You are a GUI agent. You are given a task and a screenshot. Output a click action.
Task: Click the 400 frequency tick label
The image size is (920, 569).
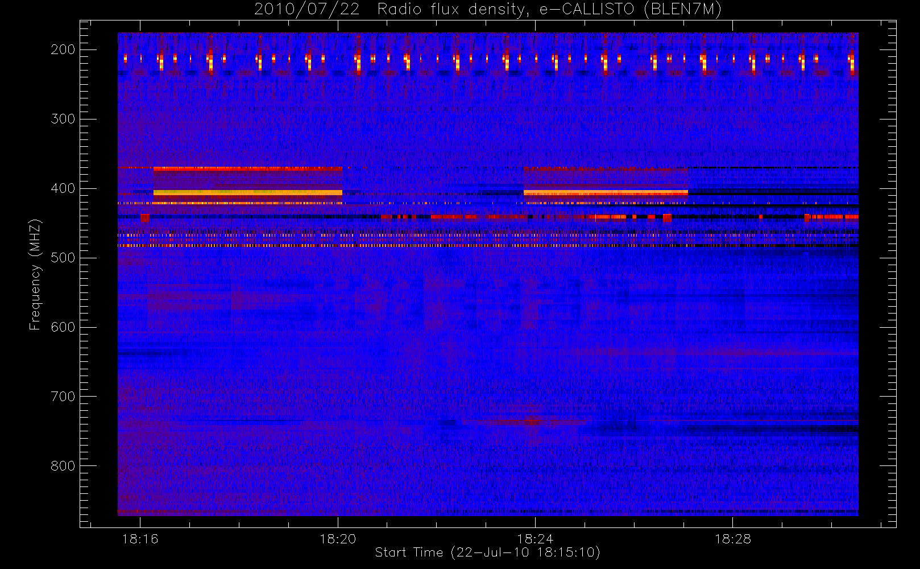click(x=63, y=188)
